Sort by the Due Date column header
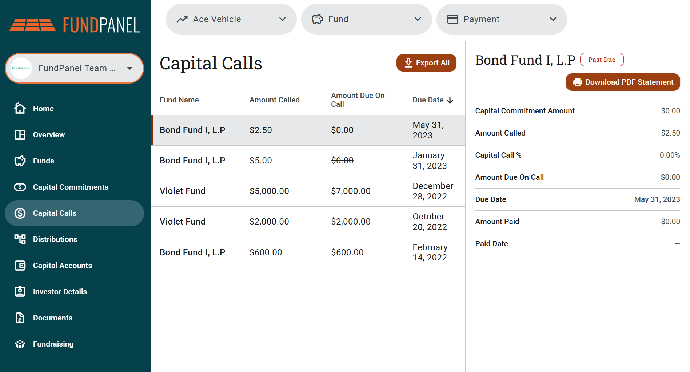Viewport: 690px width, 372px height. click(428, 100)
